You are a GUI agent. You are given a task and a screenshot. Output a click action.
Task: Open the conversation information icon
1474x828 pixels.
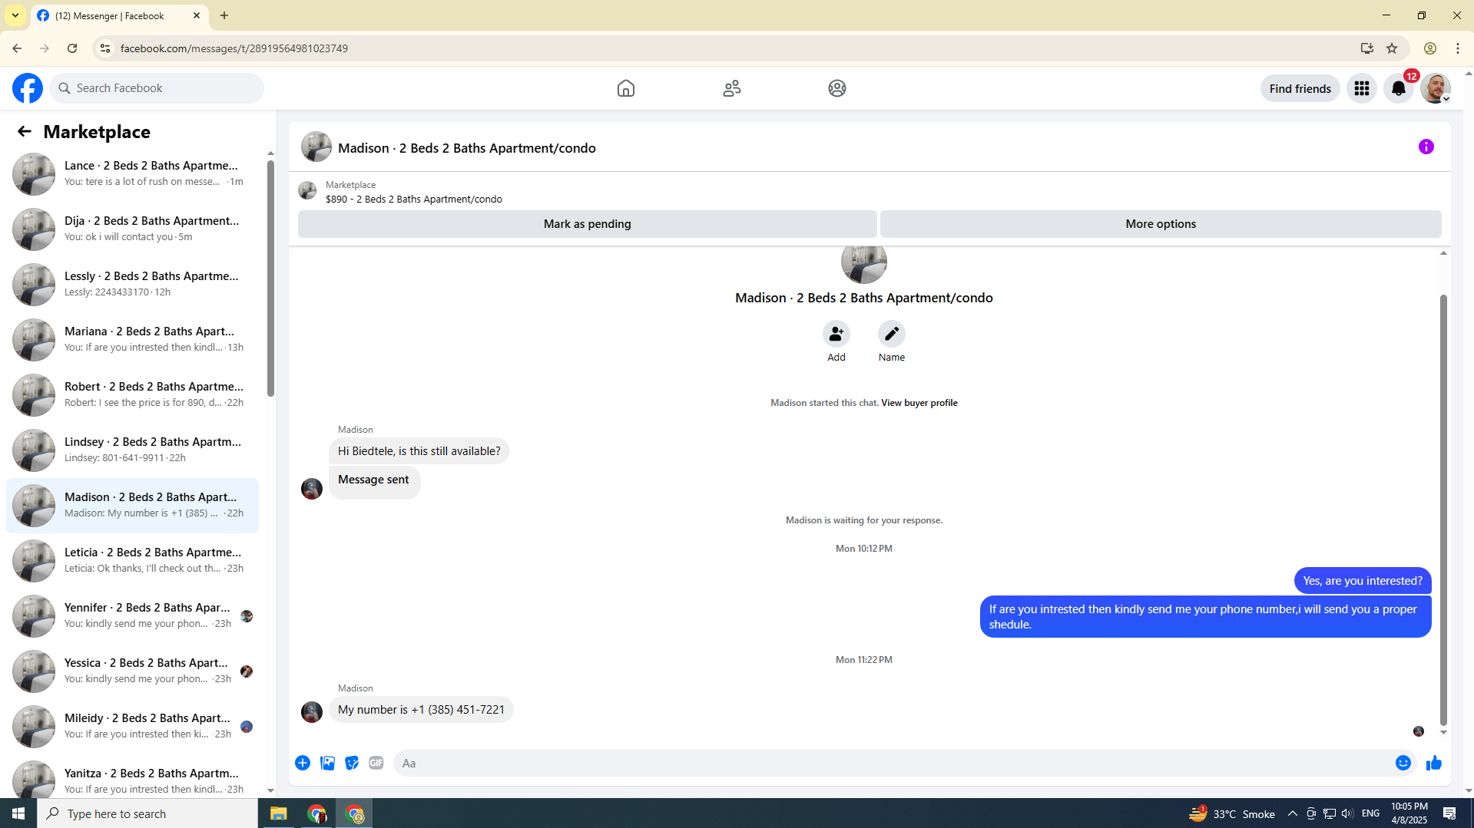click(1426, 147)
